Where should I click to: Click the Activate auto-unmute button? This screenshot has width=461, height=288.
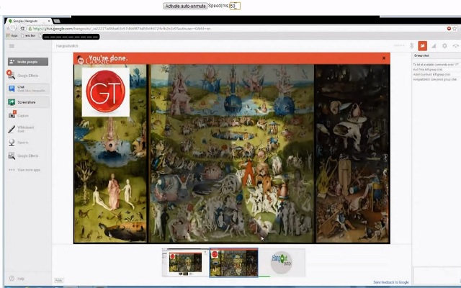point(185,6)
